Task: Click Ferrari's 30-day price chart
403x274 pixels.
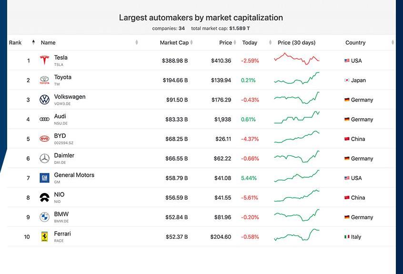Action: pyautogui.click(x=297, y=235)
